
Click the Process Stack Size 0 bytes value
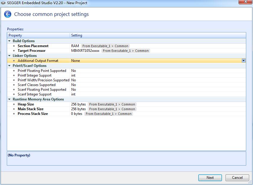[x=77, y=114]
